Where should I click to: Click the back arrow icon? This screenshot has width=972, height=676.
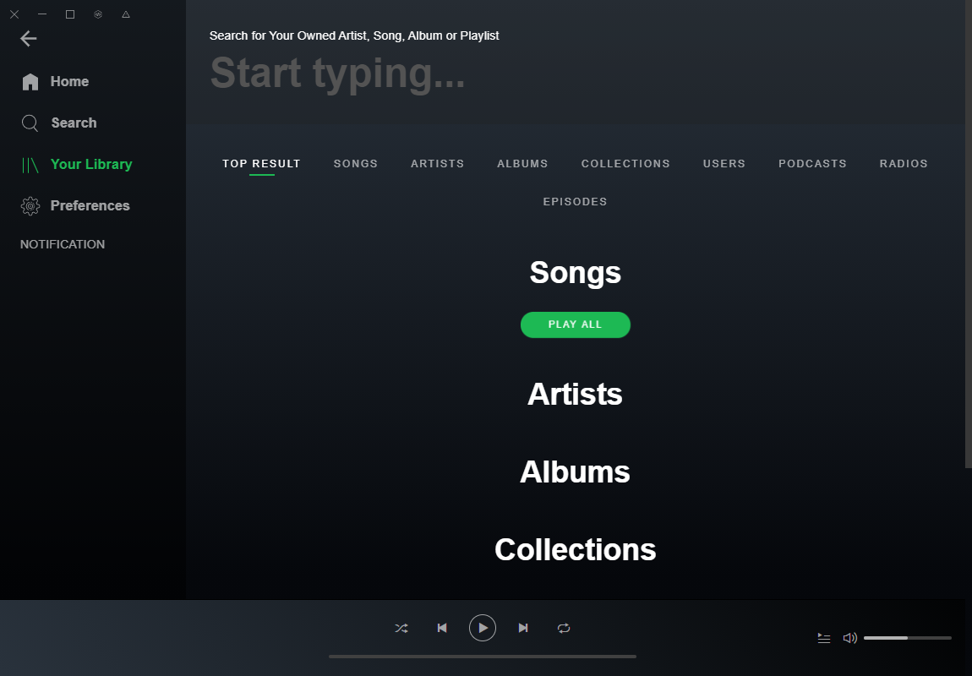[29, 38]
